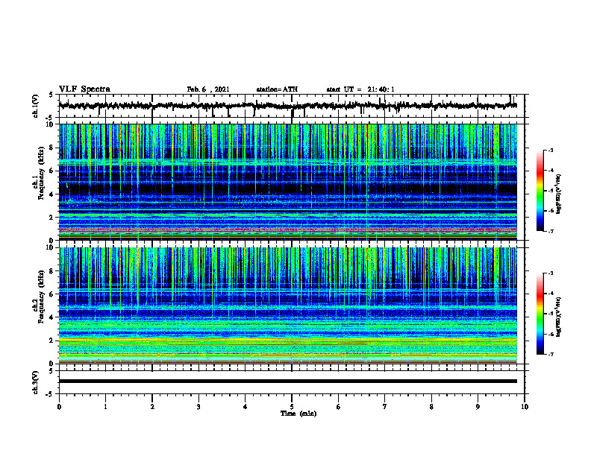The height and width of the screenshot is (456, 591).
Task: Click time axis tick label "1"
Action: tap(105, 407)
